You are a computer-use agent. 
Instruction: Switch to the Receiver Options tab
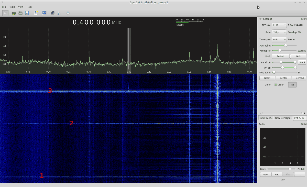[x=283, y=118]
